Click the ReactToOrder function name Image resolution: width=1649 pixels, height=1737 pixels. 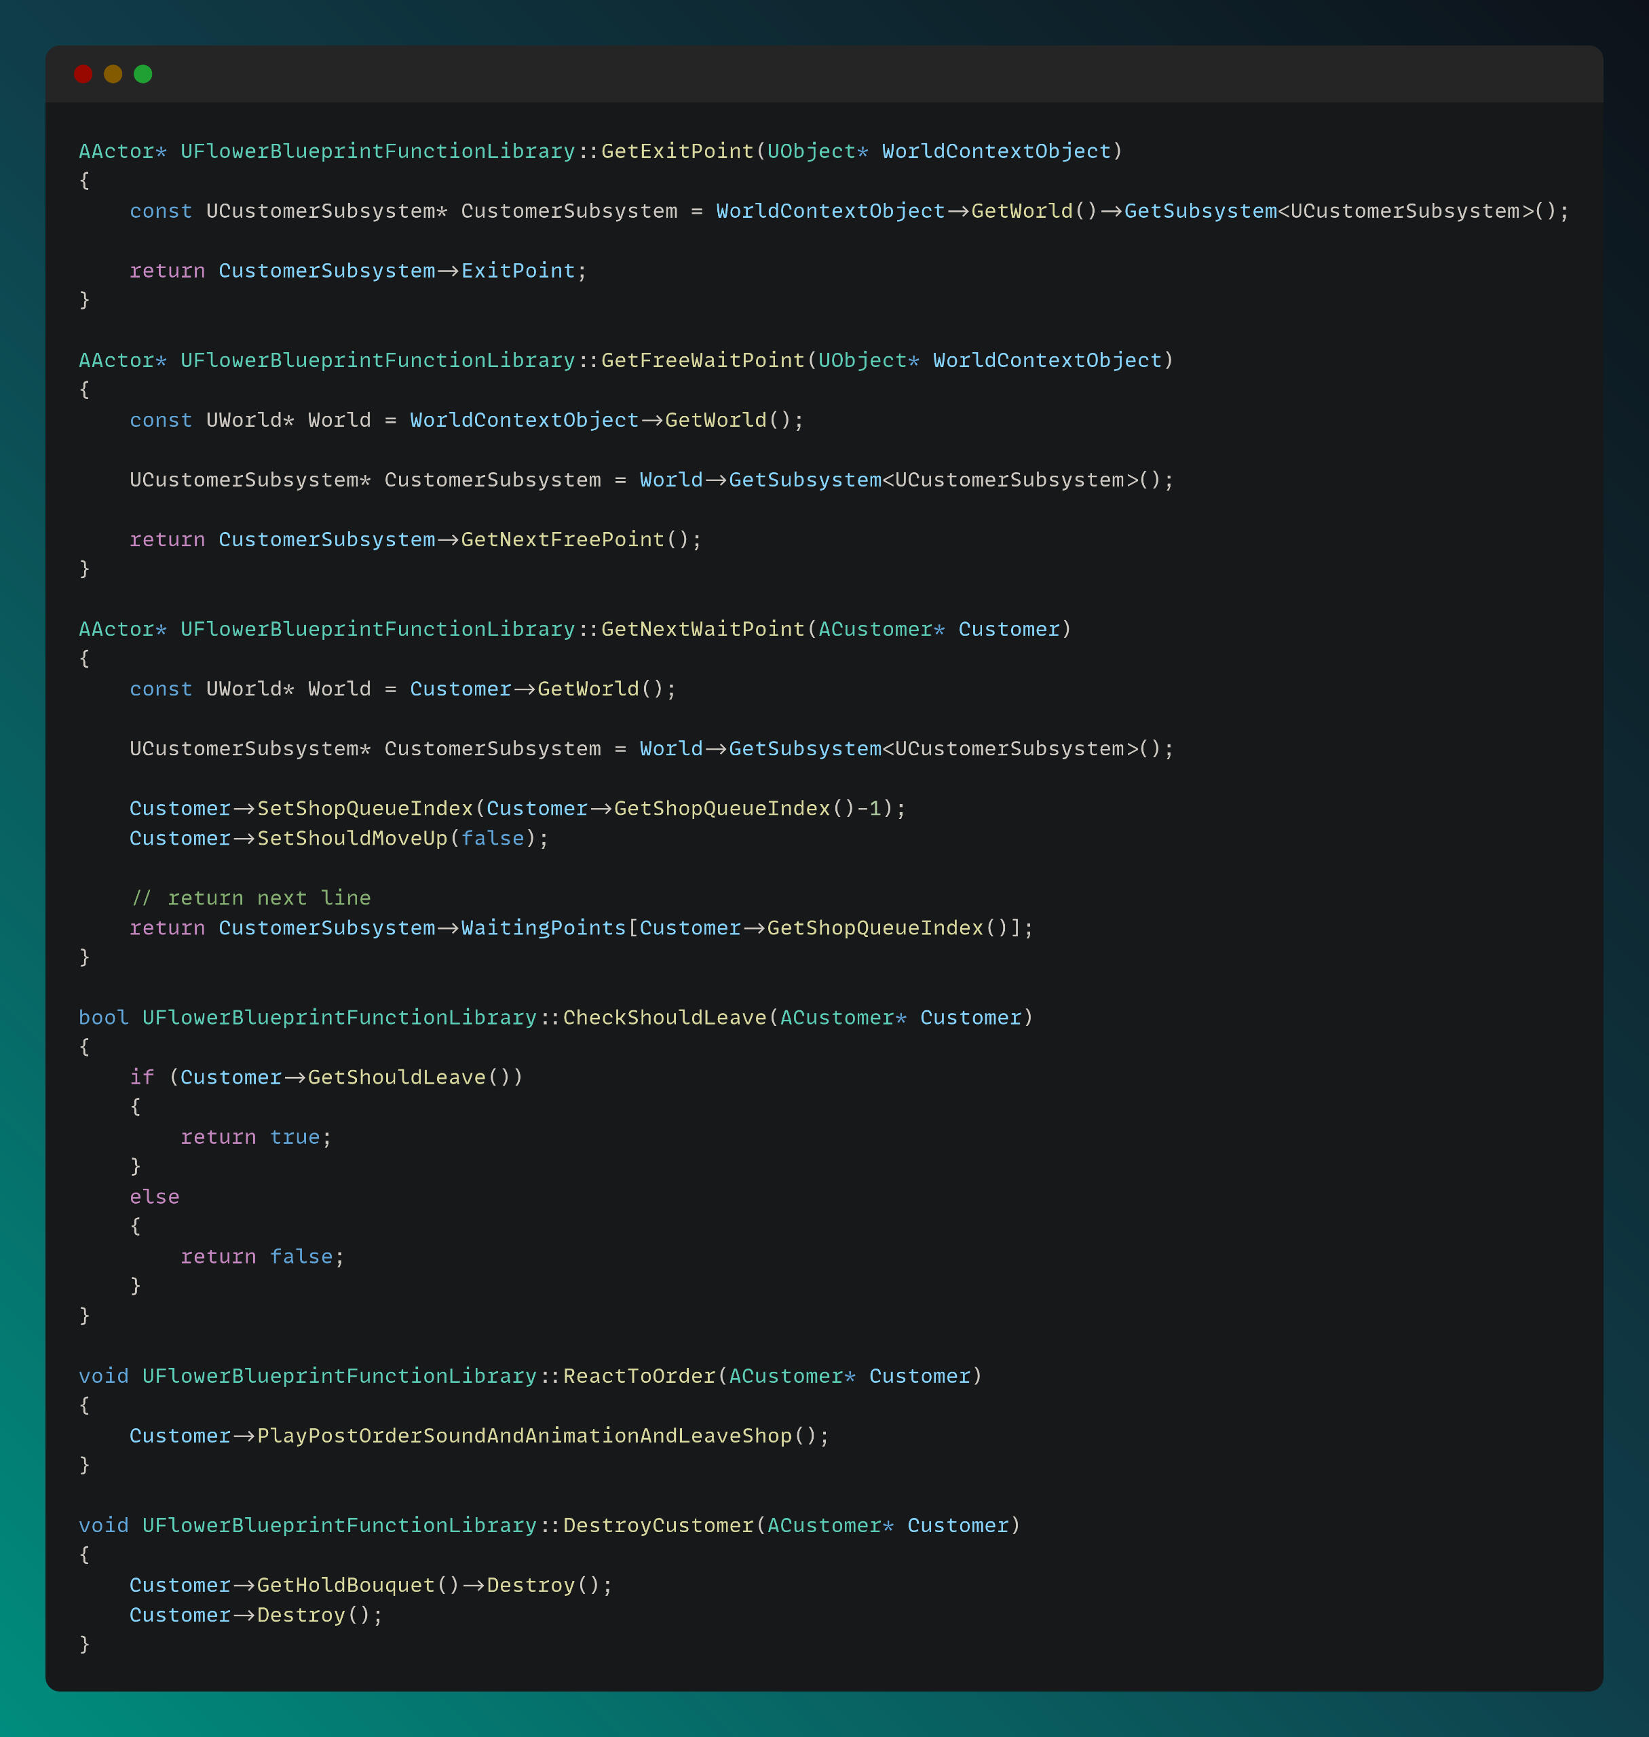(639, 1377)
